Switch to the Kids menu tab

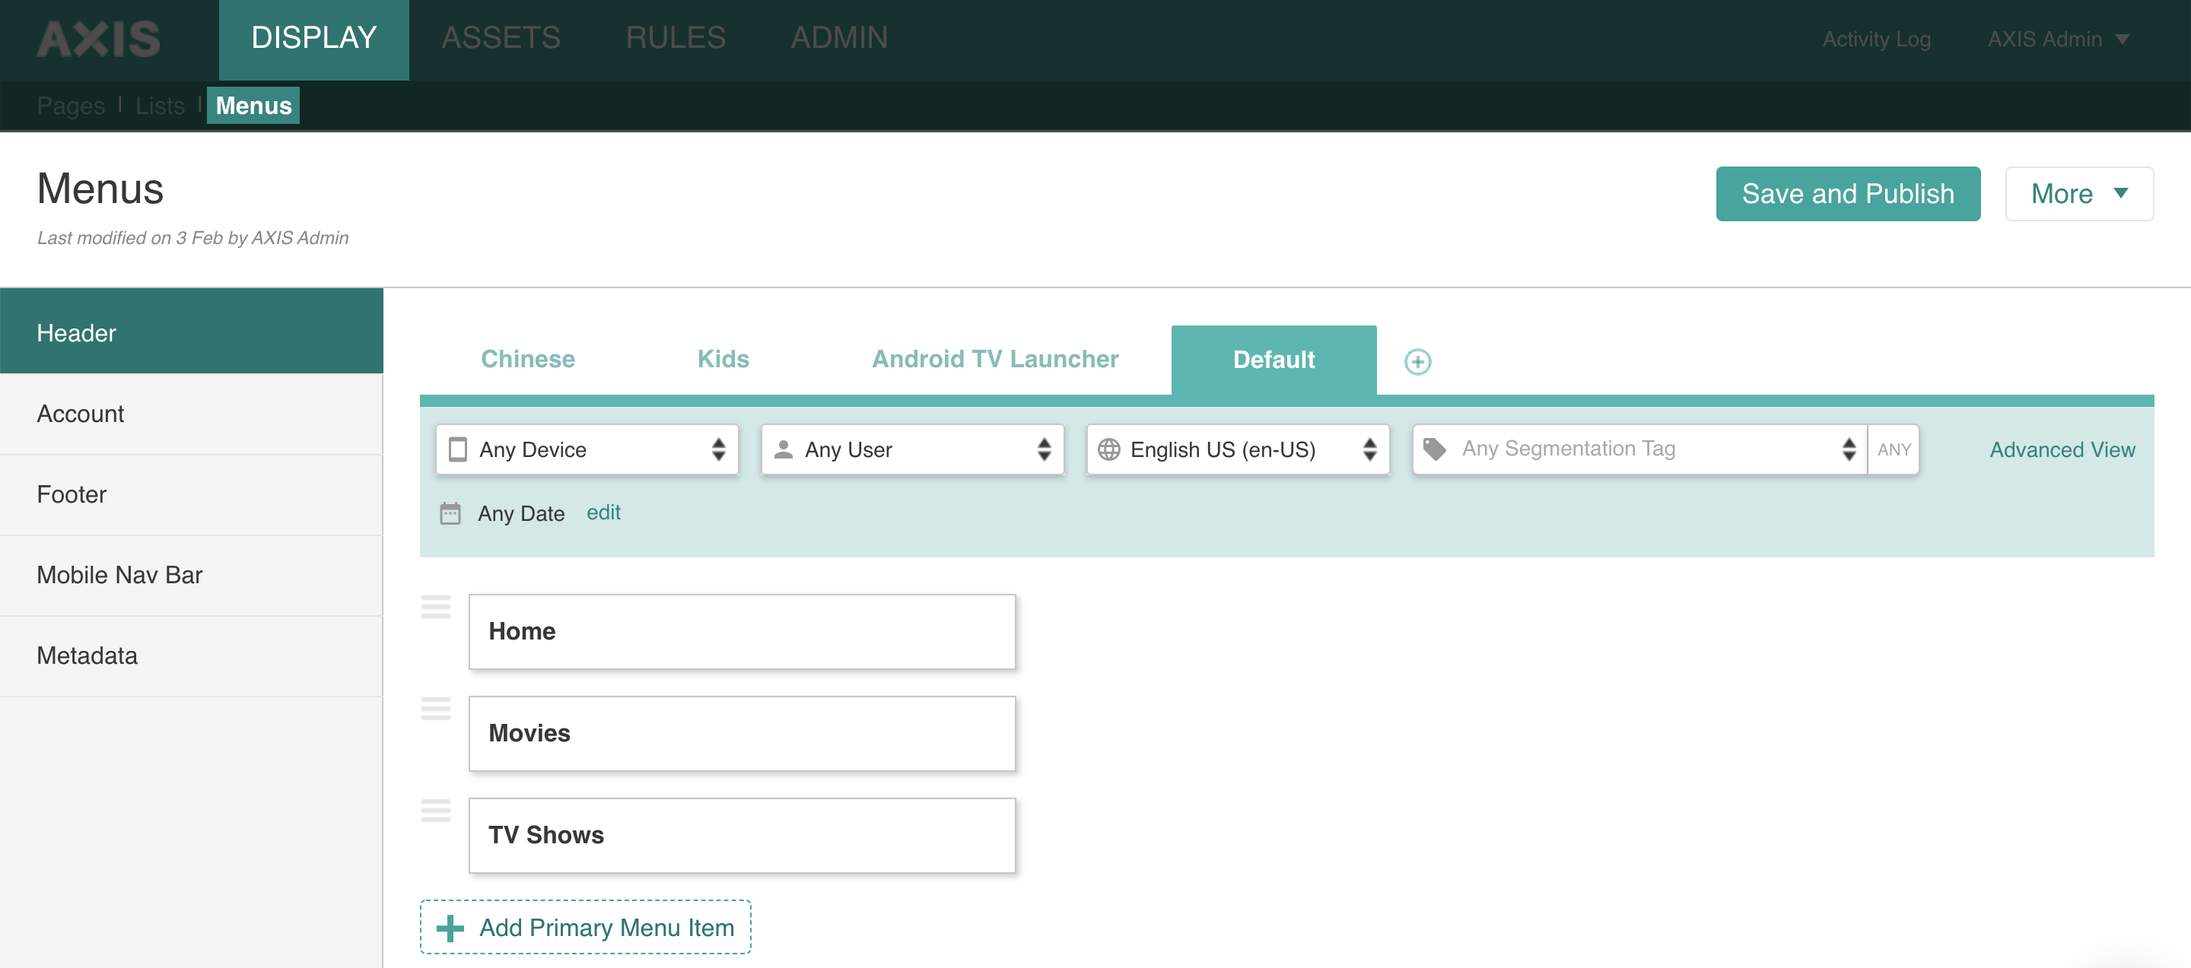tap(723, 359)
